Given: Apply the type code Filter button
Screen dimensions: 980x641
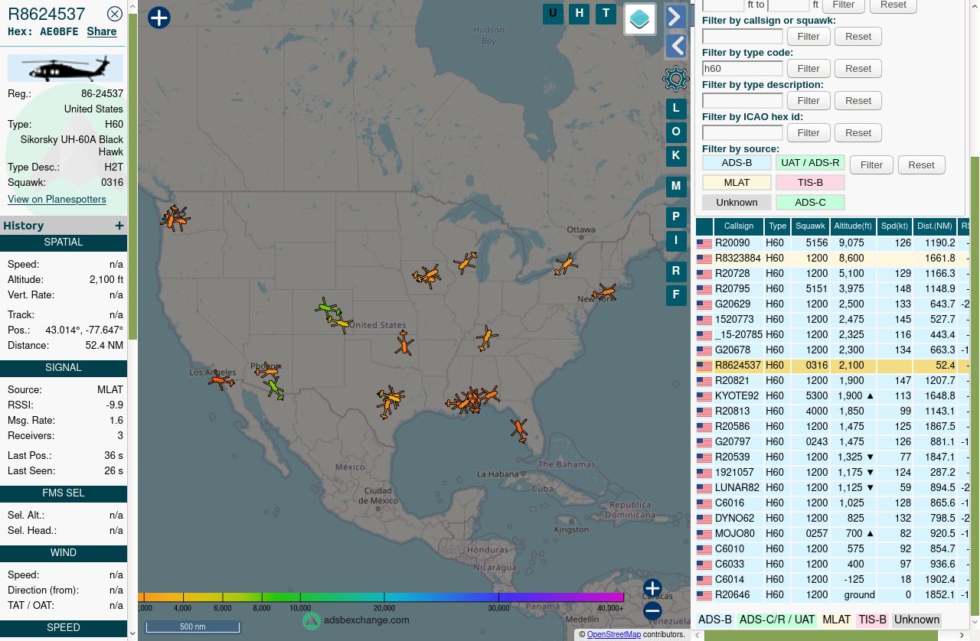Looking at the screenshot, I should point(808,69).
